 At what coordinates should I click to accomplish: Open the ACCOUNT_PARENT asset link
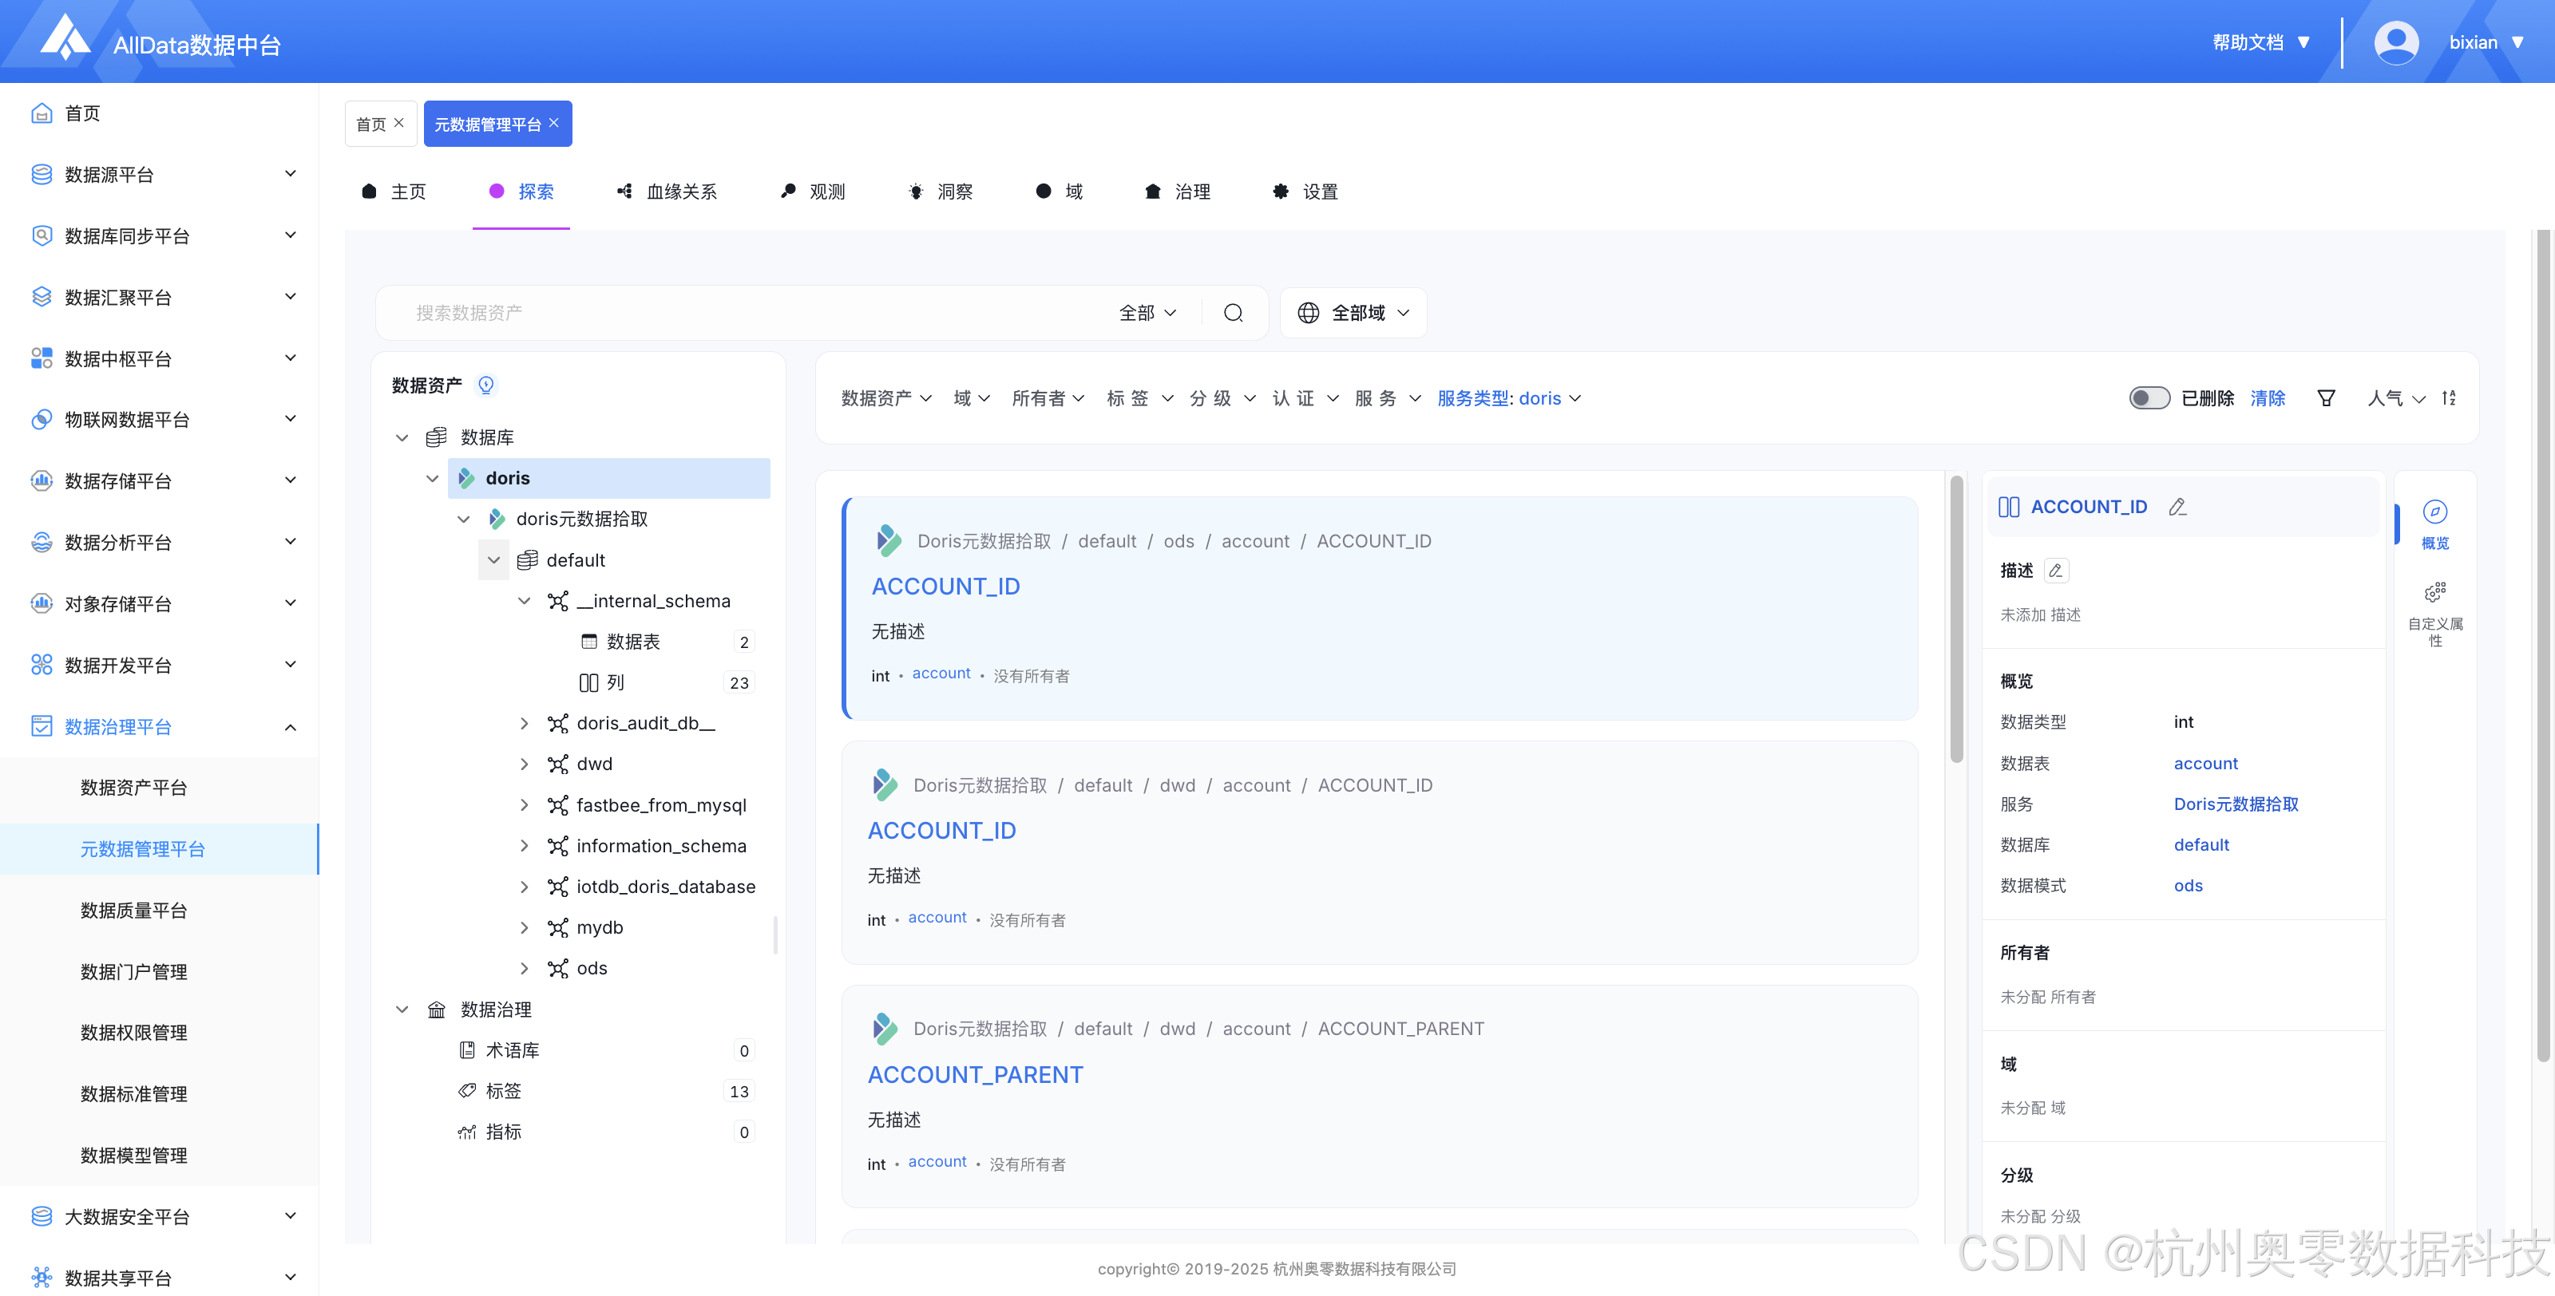tap(975, 1075)
